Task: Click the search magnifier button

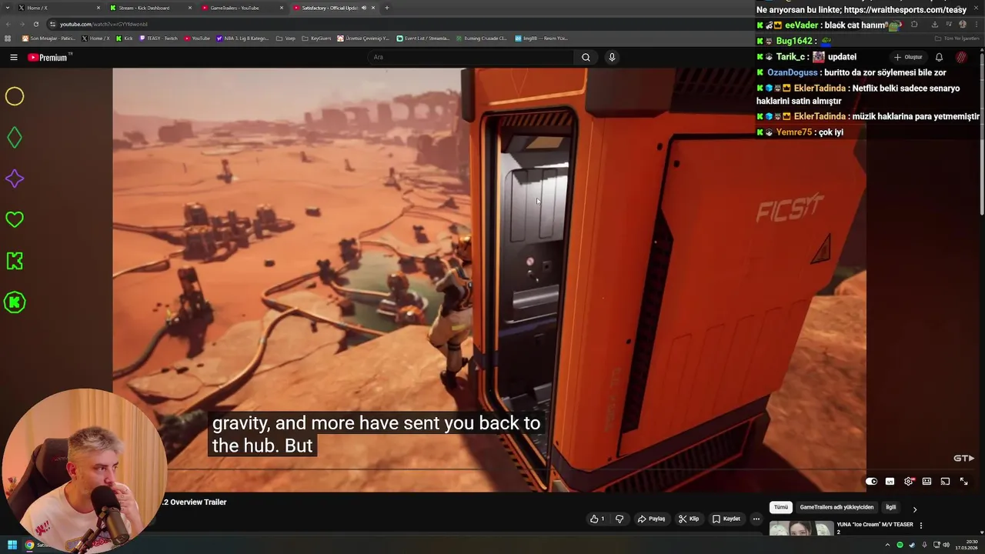Action: coord(586,57)
